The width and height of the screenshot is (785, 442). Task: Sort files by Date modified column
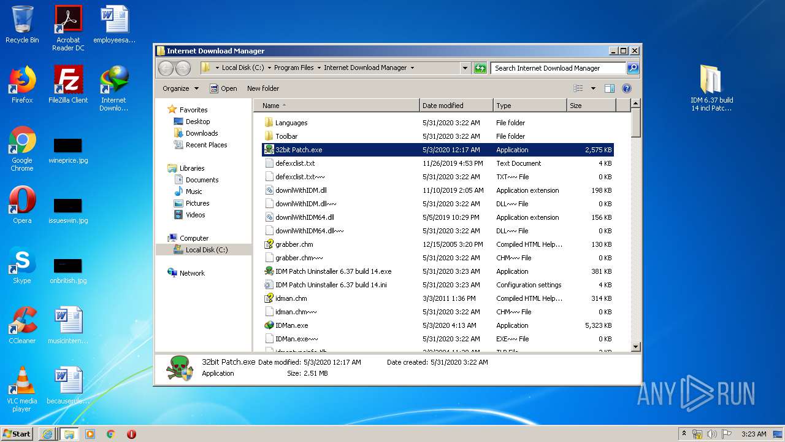[456, 106]
